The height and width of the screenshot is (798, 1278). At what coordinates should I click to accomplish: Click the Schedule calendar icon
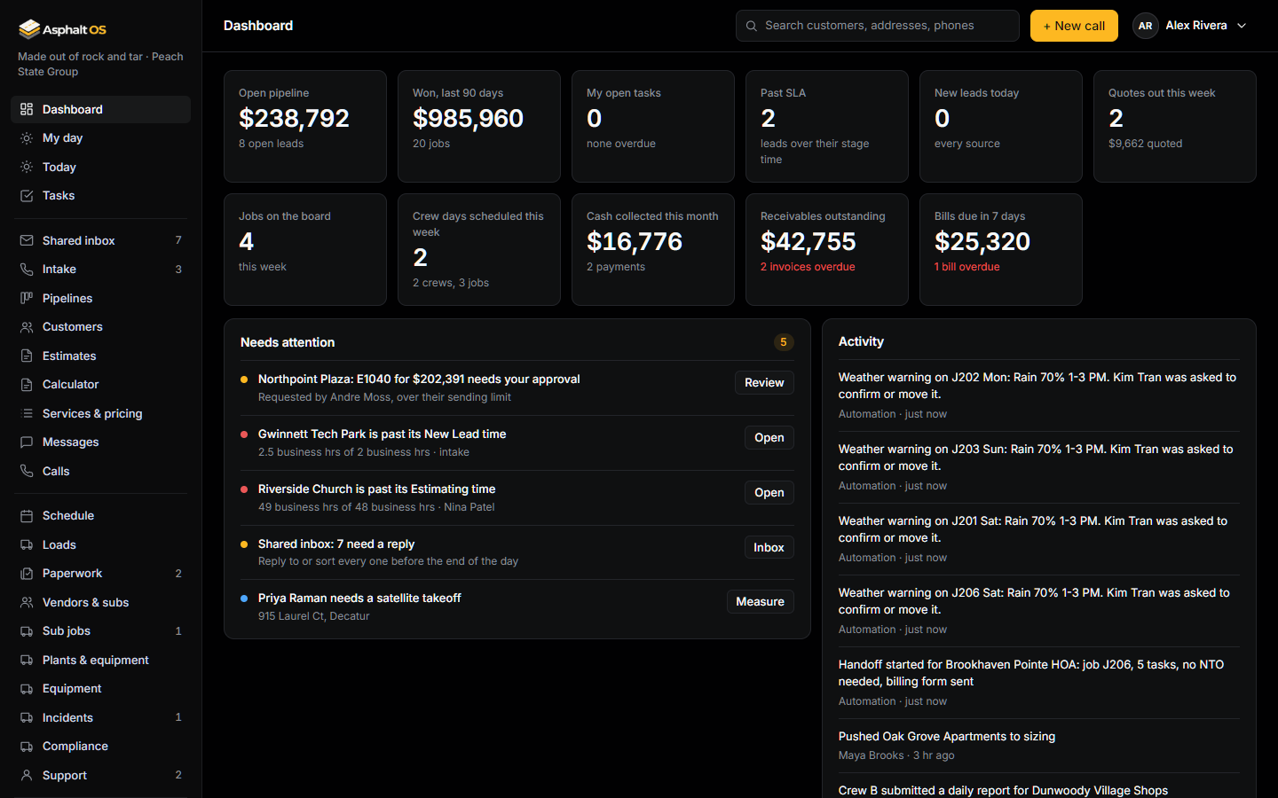click(27, 516)
